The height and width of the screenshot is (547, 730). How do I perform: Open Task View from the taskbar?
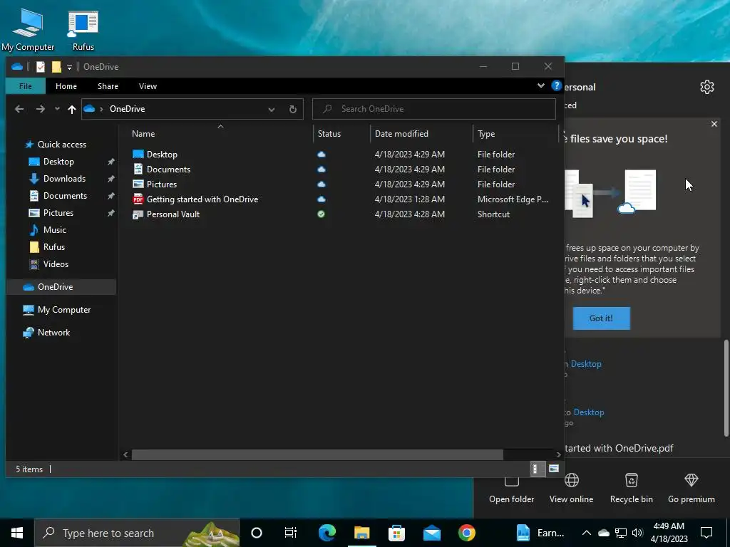tap(291, 533)
